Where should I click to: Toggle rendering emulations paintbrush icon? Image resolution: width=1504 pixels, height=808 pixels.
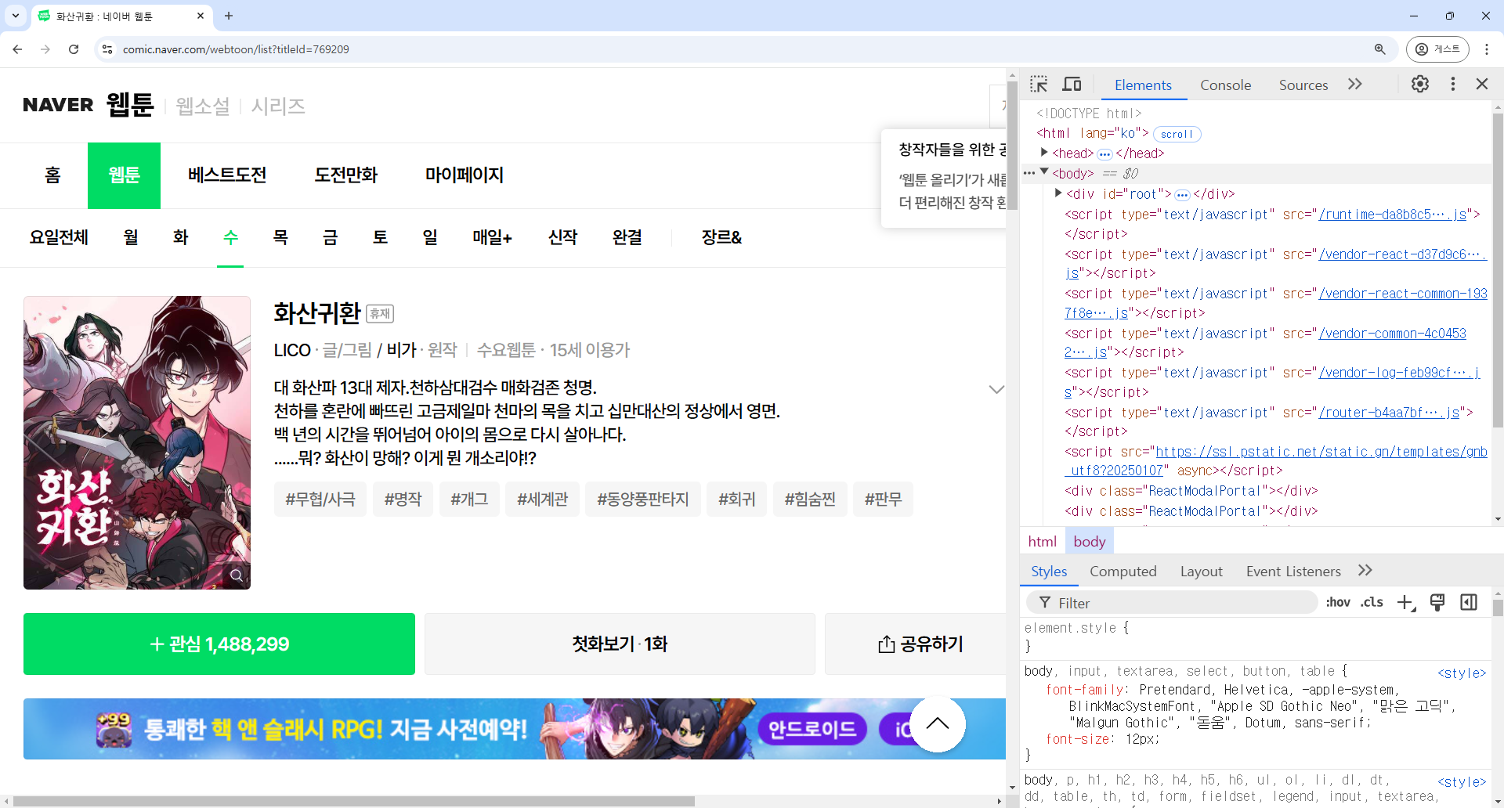point(1437,602)
